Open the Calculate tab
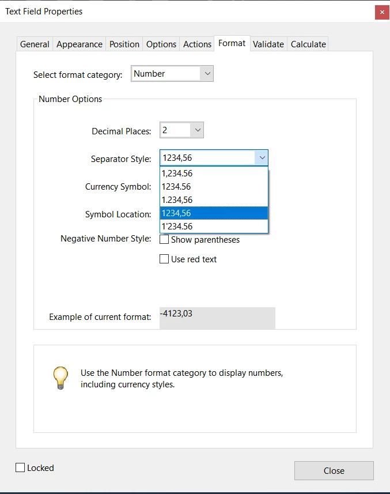The height and width of the screenshot is (494, 390). click(308, 44)
